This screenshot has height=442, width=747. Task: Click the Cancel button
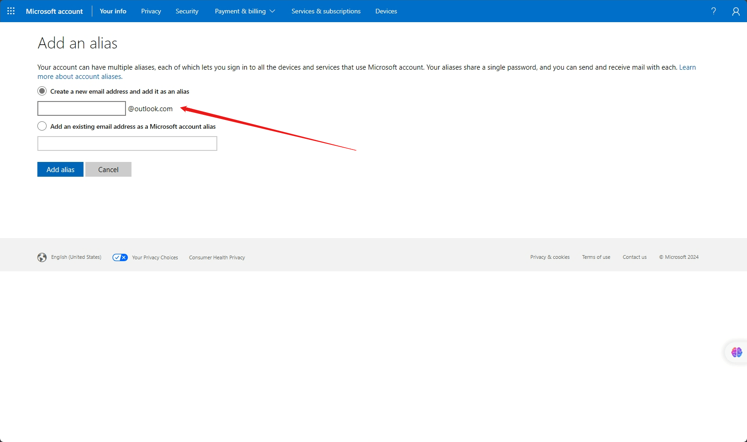108,169
